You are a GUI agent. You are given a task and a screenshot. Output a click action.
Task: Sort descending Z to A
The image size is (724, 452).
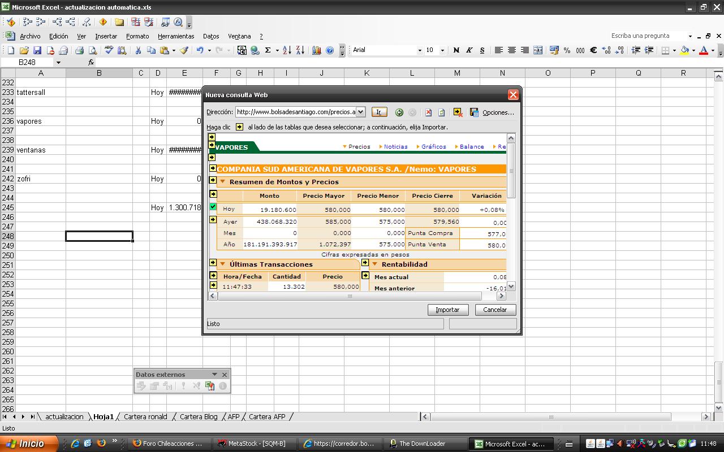[300, 50]
